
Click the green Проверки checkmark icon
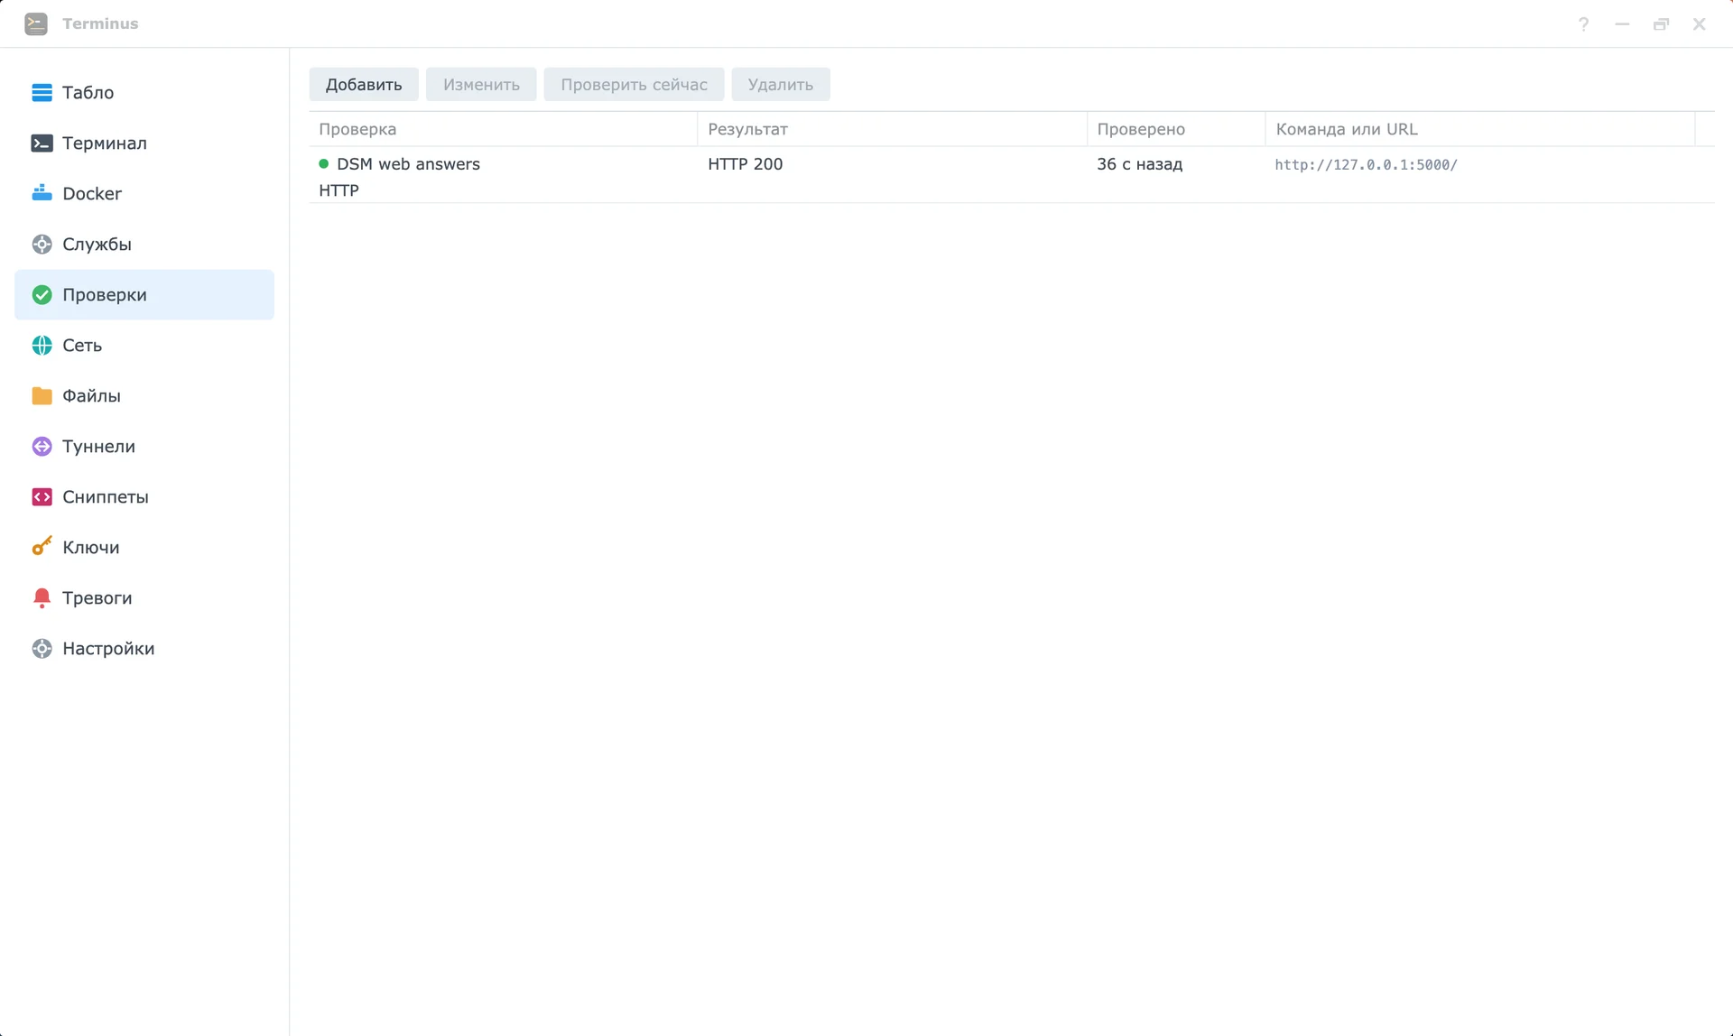click(42, 294)
